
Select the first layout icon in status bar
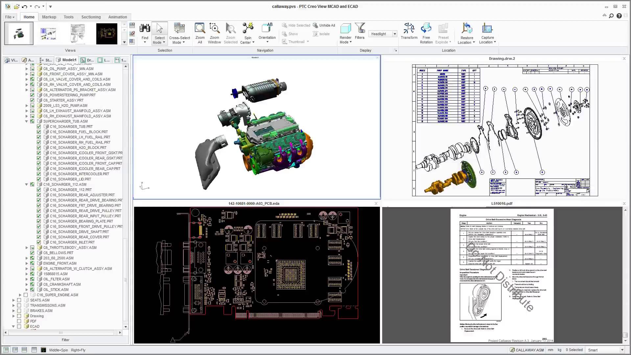pyautogui.click(x=6, y=350)
